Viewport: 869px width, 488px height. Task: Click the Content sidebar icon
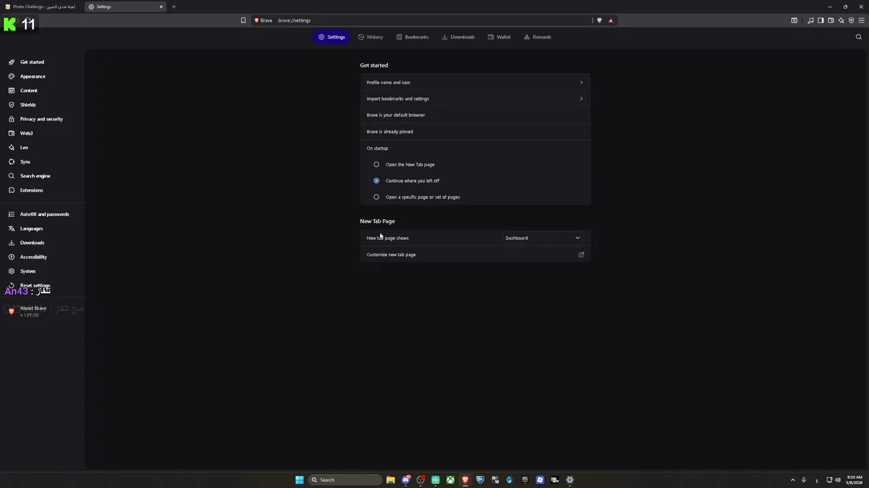pyautogui.click(x=12, y=90)
